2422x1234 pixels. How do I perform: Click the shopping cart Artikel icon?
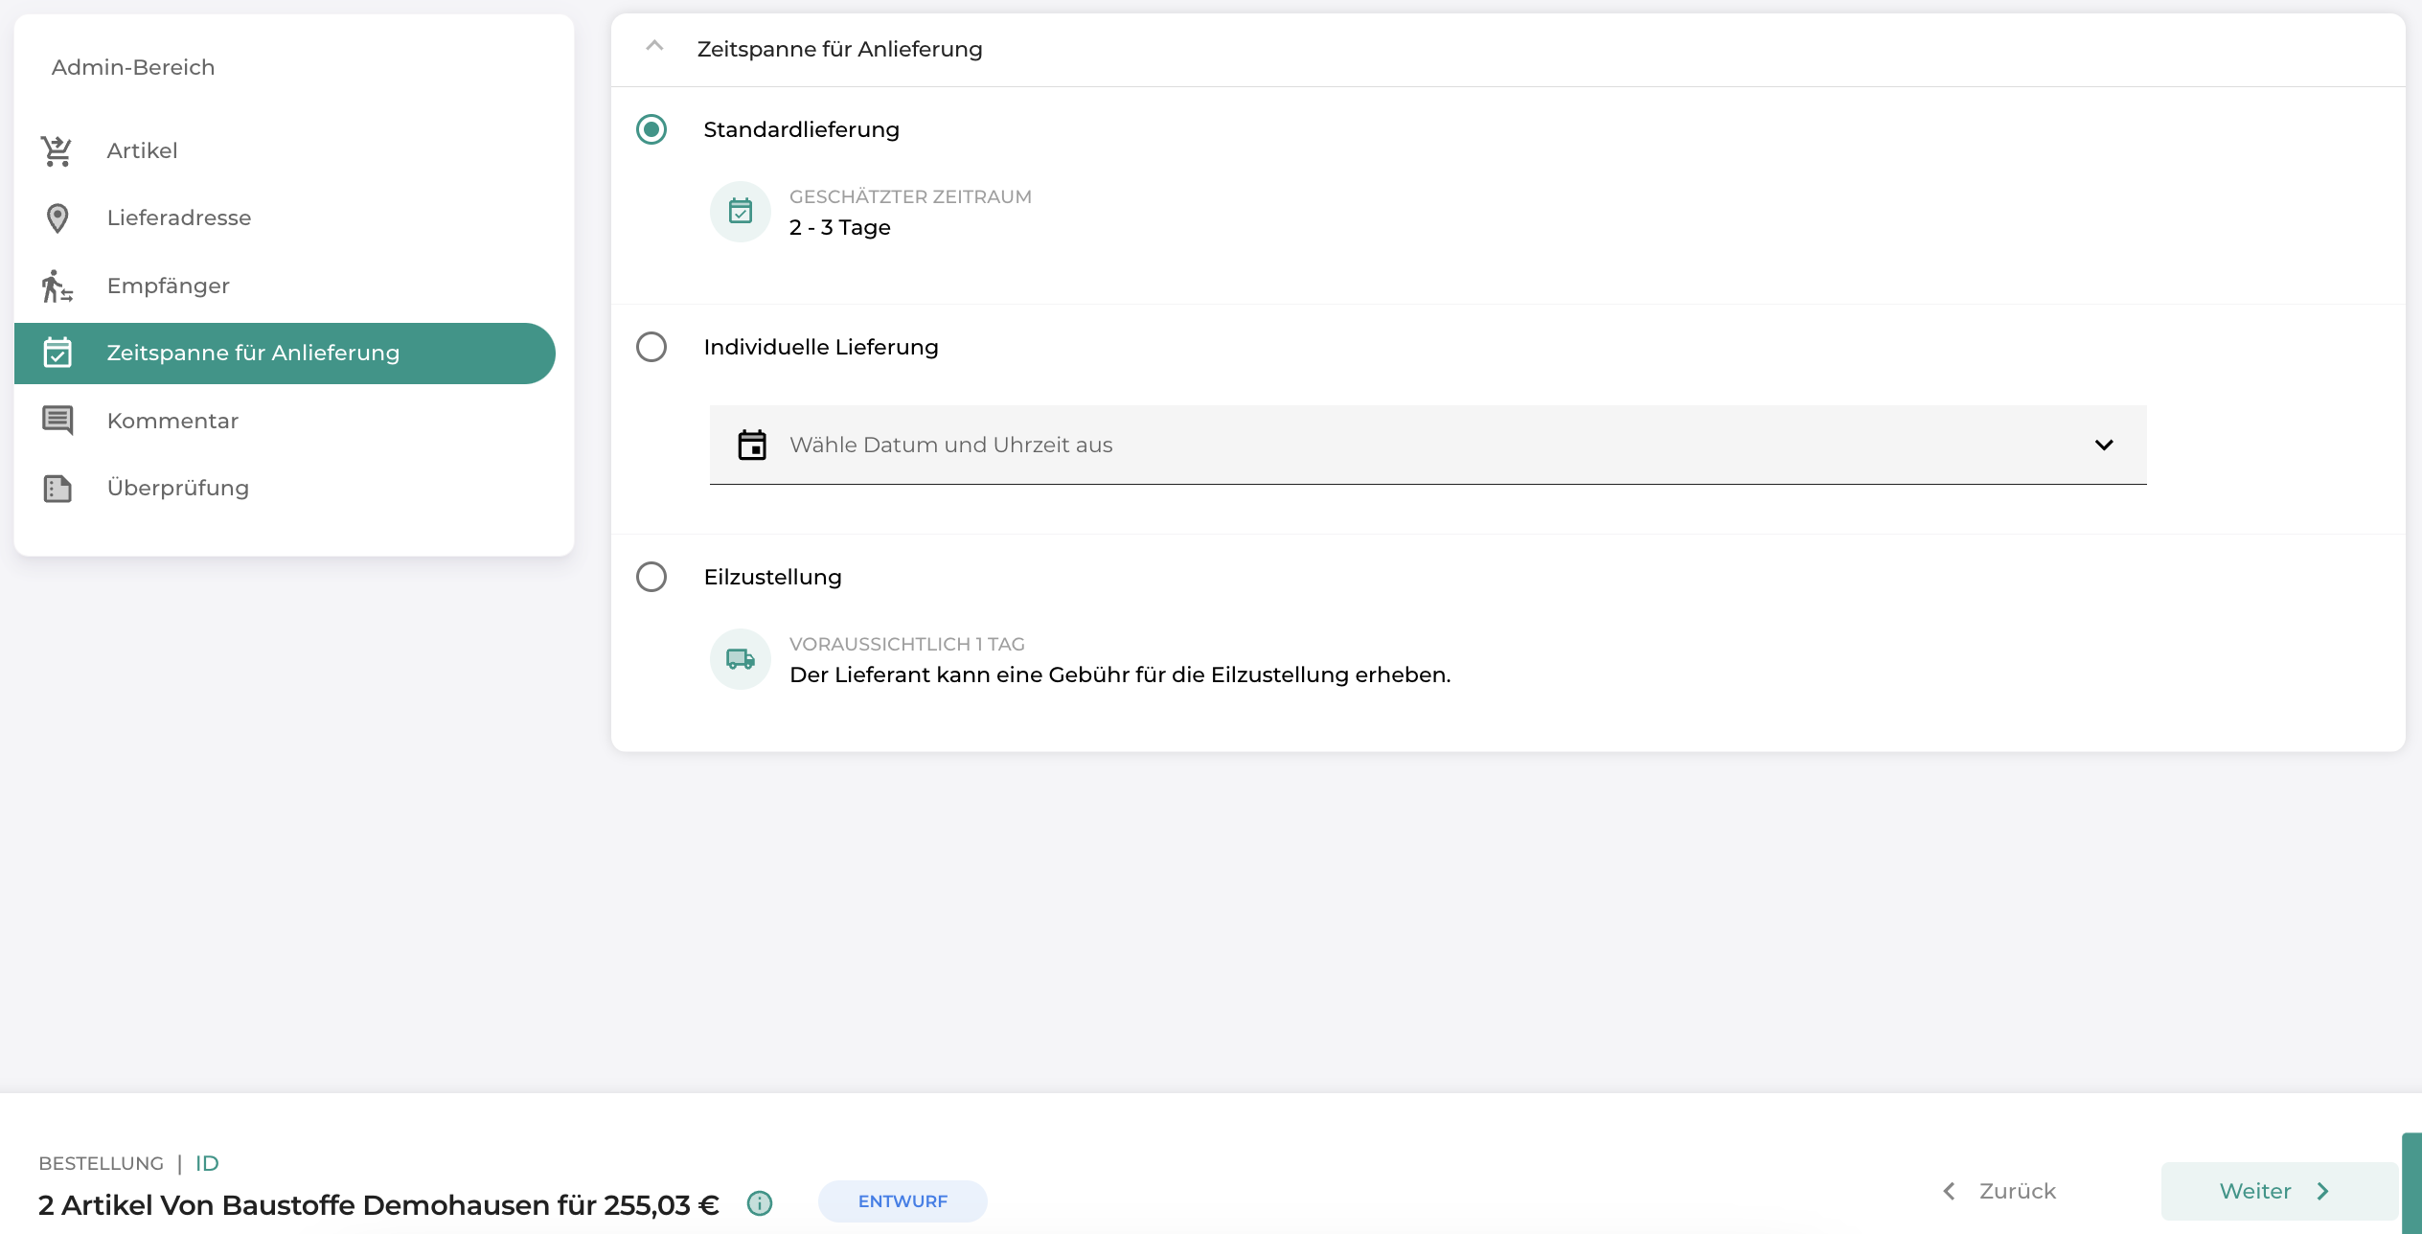[x=57, y=150]
